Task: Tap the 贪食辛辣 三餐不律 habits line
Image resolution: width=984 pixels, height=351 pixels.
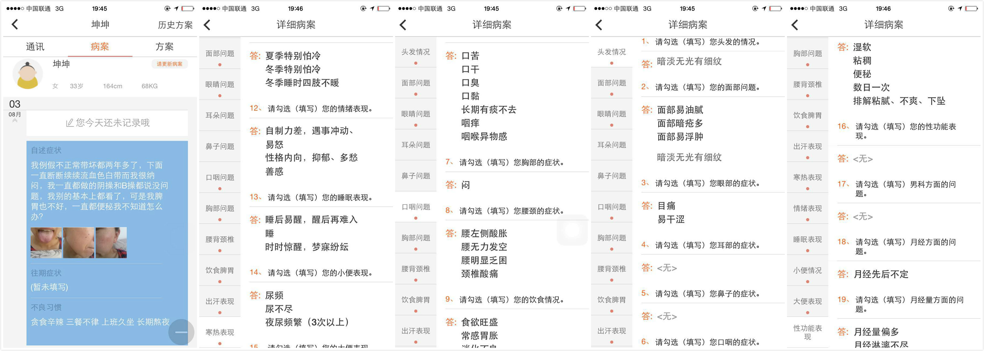Action: click(100, 322)
